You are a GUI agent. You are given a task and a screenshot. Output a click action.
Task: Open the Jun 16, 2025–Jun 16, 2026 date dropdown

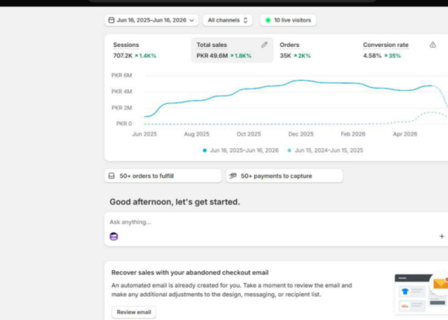[151, 20]
